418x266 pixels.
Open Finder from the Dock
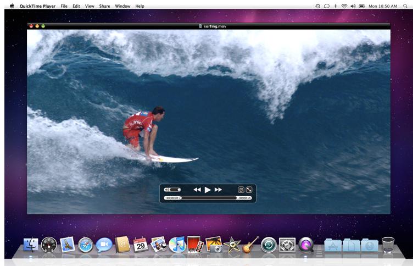click(x=30, y=245)
